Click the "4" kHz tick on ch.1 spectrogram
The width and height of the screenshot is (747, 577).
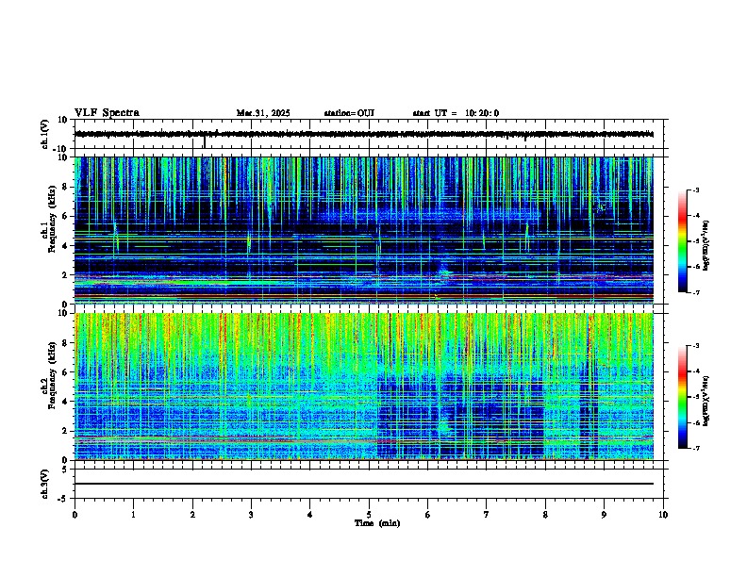coord(66,246)
